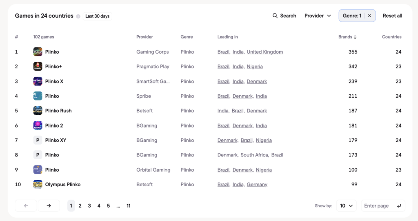Click the info icon next to the title
The image size is (418, 221).
(78, 16)
